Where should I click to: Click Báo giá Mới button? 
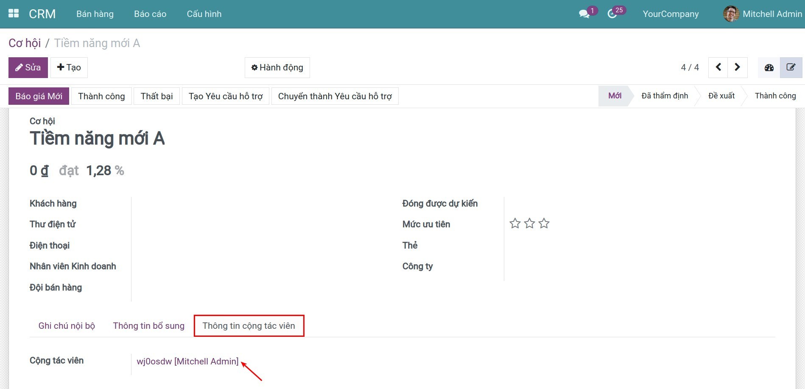(x=39, y=96)
